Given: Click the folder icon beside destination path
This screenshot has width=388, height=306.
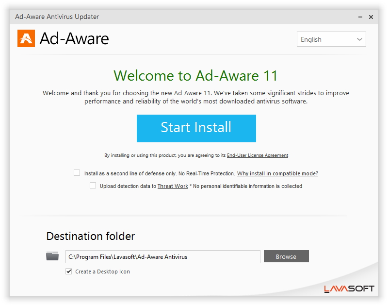Looking at the screenshot, I should point(52,256).
